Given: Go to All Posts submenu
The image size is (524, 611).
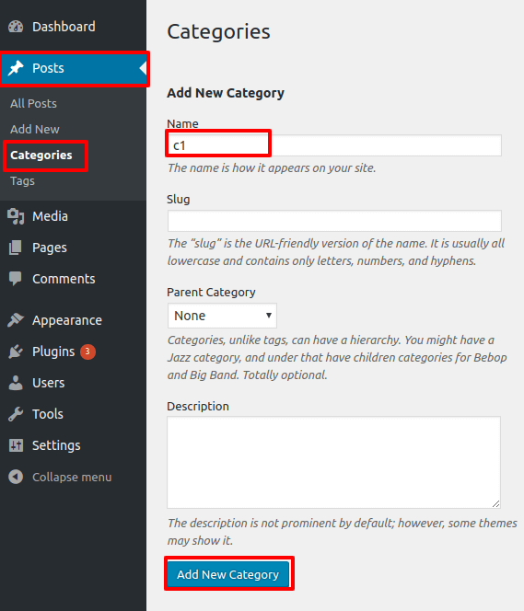Looking at the screenshot, I should click(x=33, y=104).
